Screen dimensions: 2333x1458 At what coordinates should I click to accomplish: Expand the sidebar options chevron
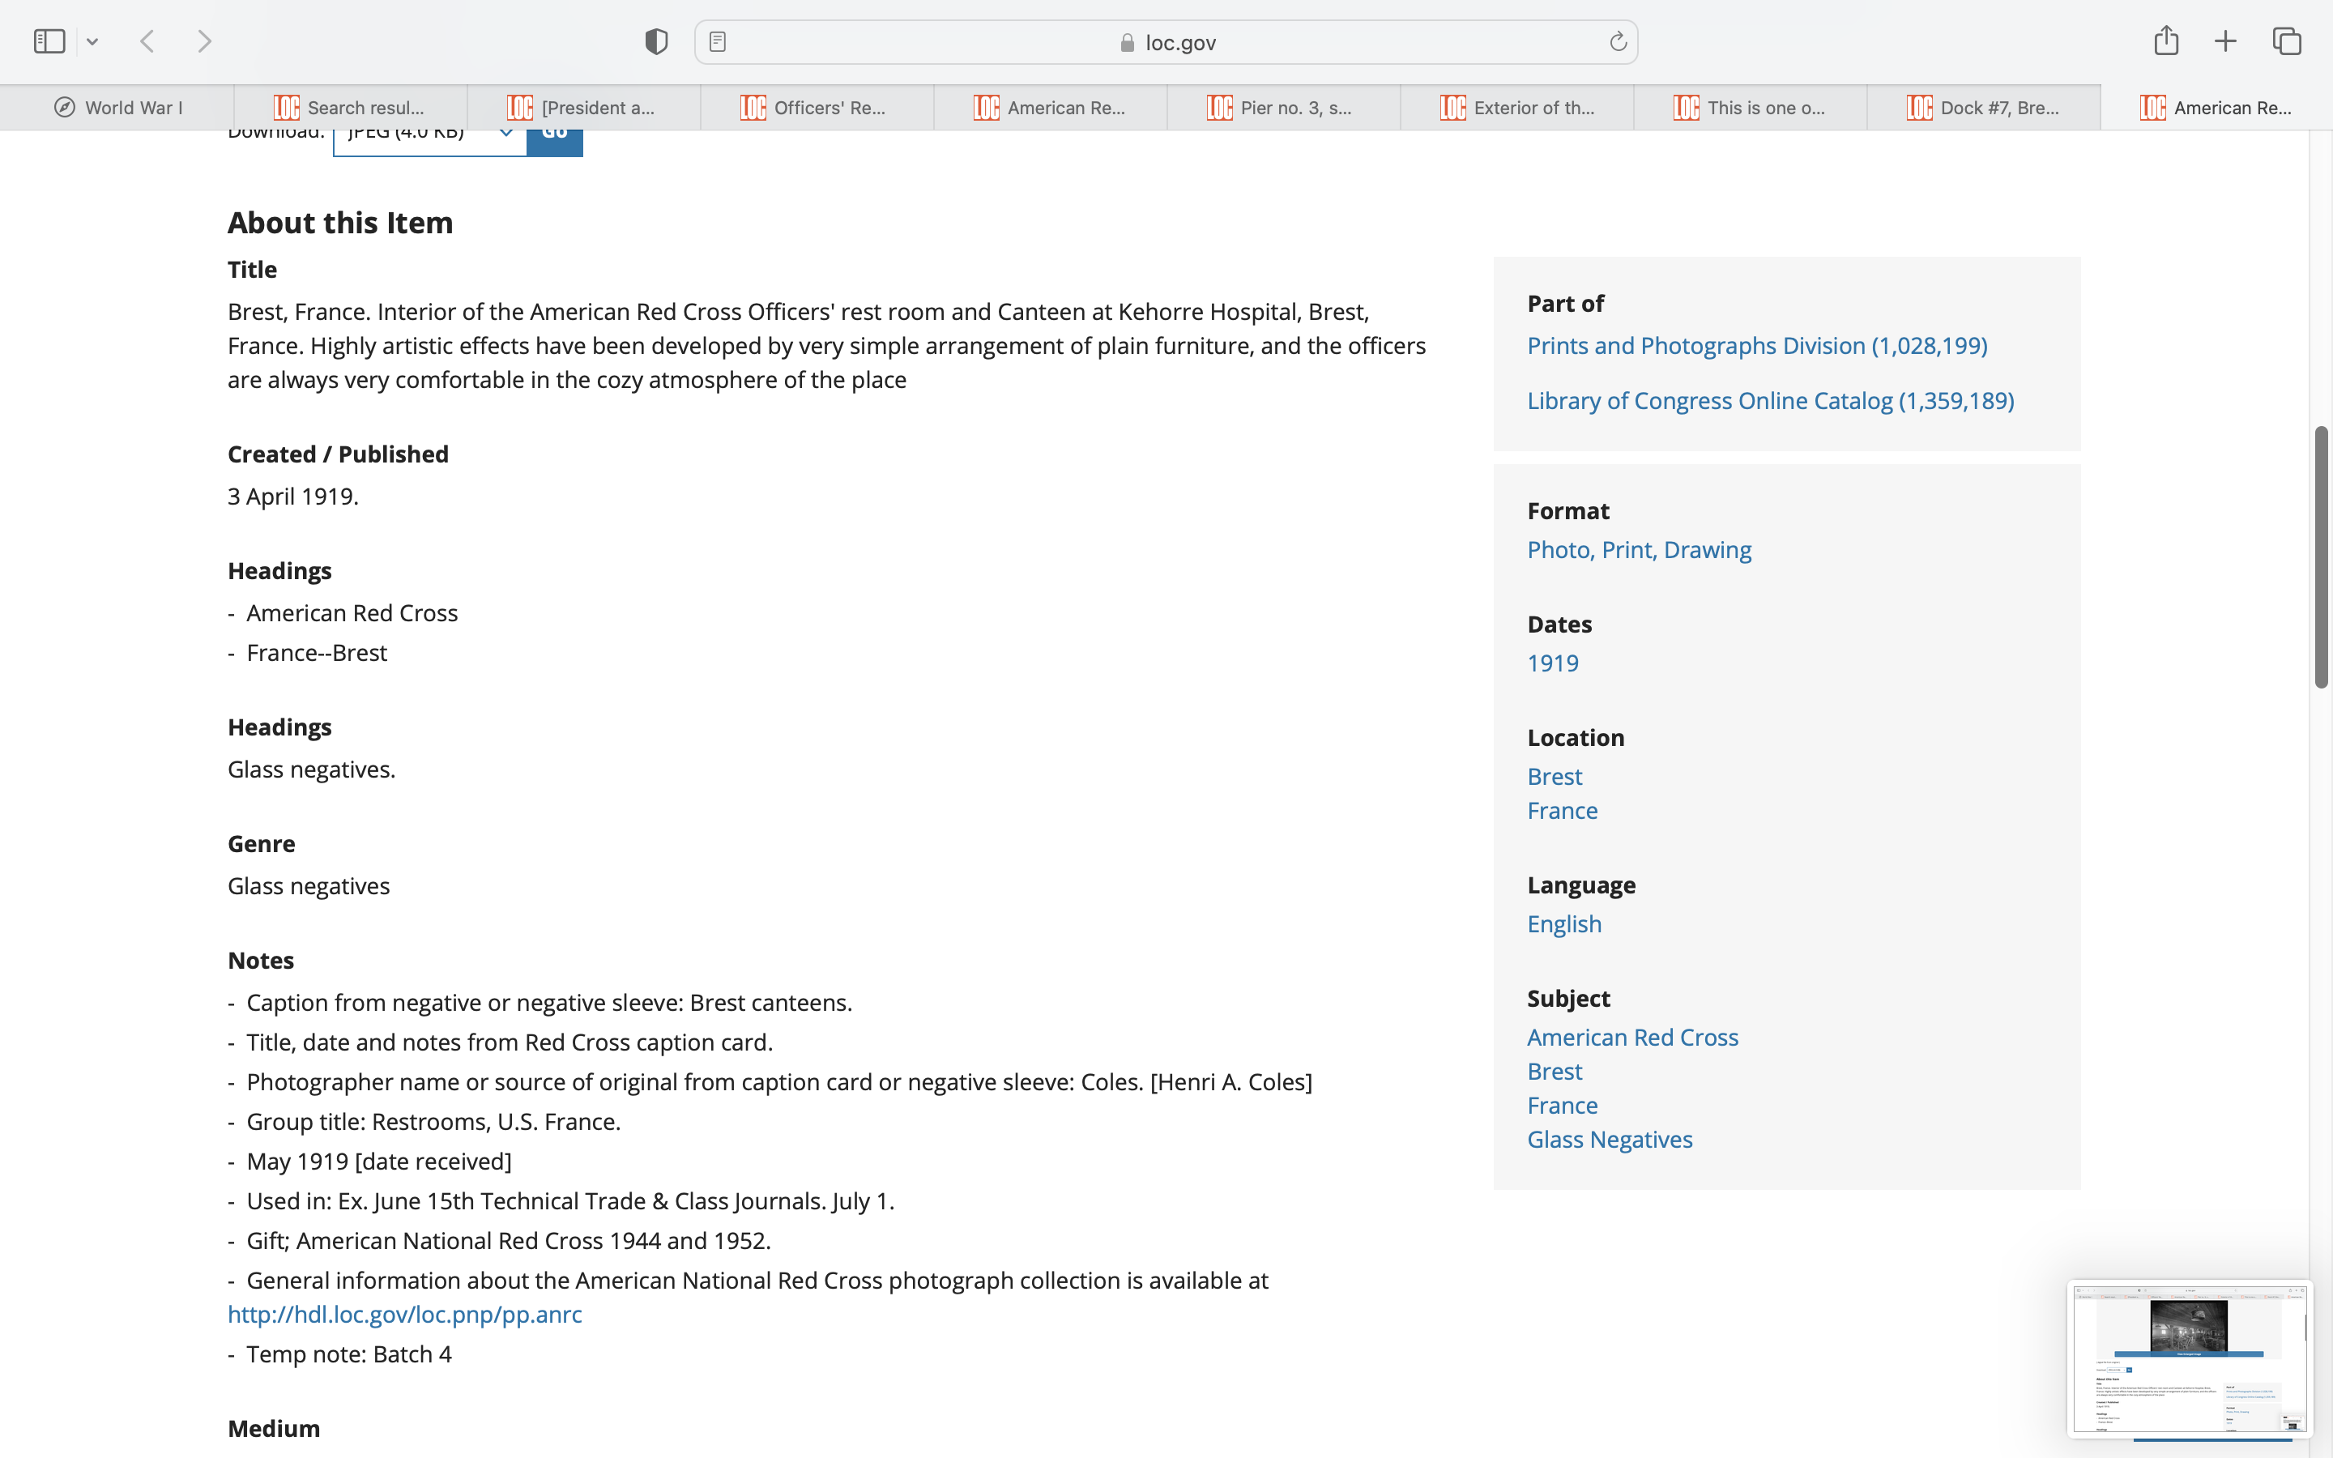pos(92,41)
